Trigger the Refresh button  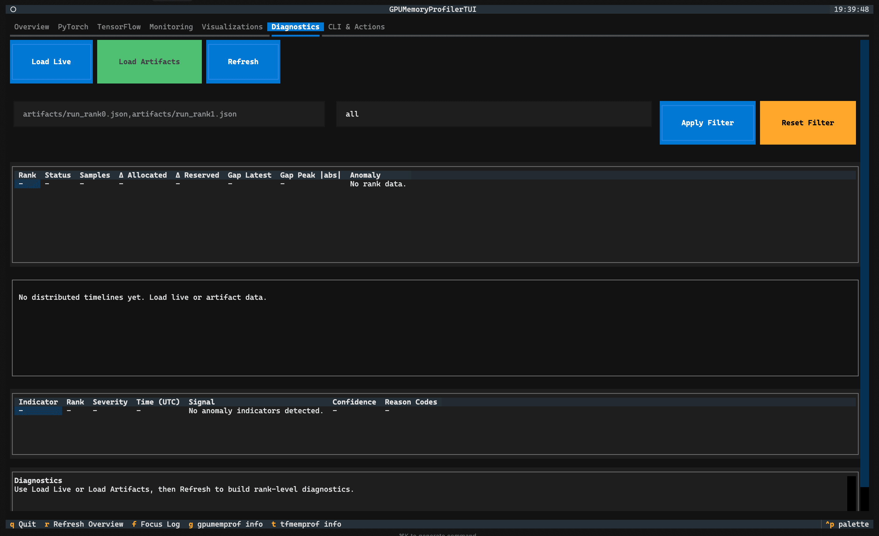click(x=243, y=61)
